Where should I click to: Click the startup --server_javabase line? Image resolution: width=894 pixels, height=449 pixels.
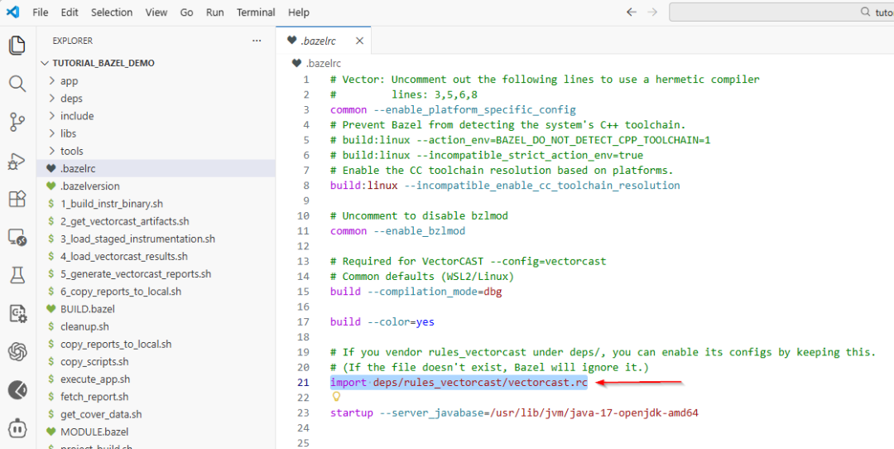(514, 413)
